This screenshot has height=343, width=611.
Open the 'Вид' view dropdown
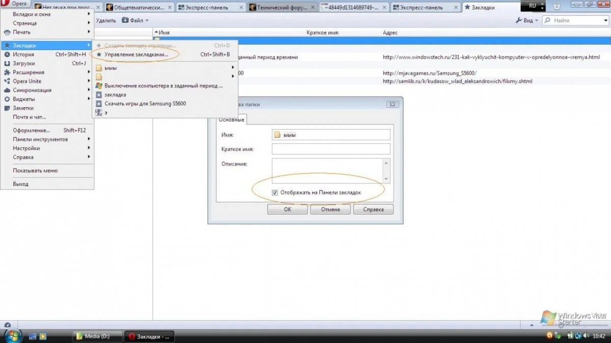[x=527, y=20]
